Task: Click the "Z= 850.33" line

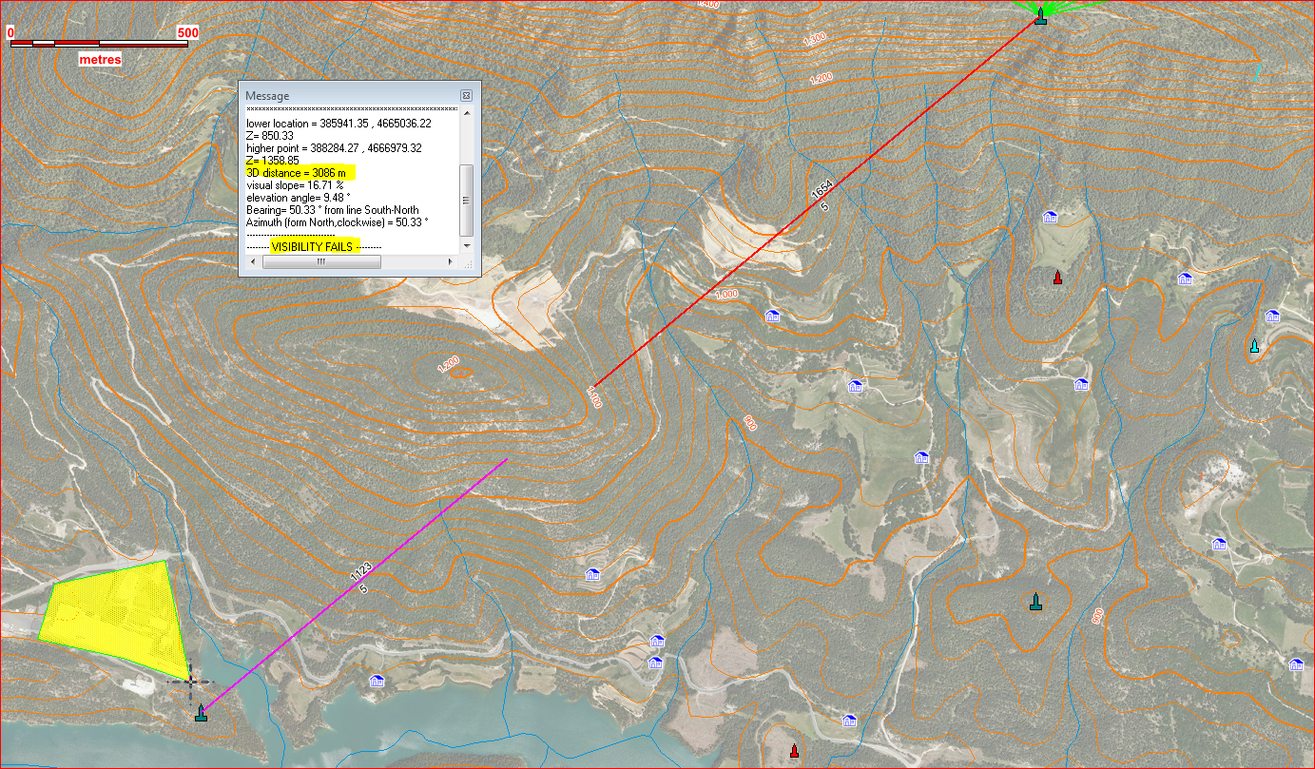Action: 269,136
